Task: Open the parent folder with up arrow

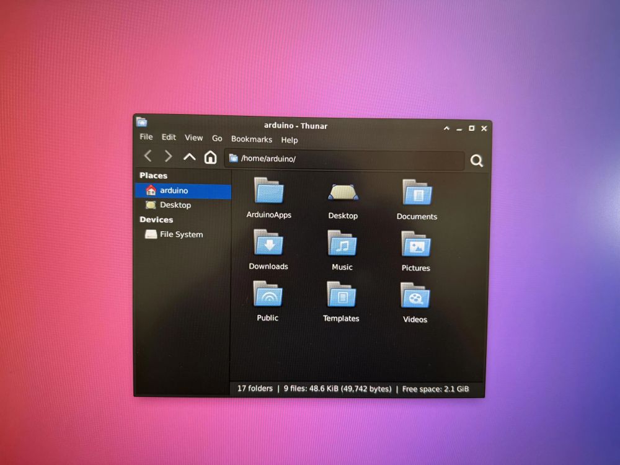Action: pos(189,157)
